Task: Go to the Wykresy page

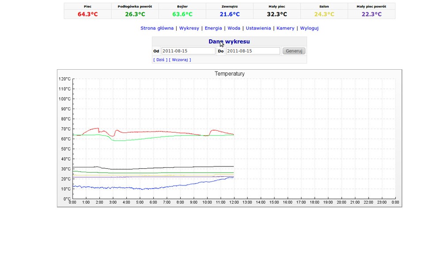Action: 189,28
